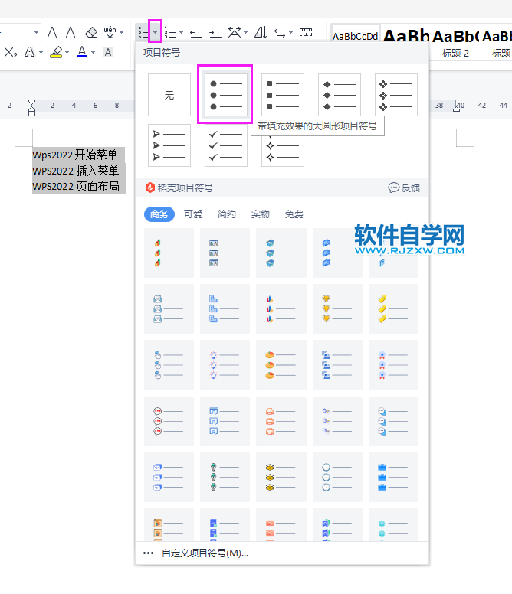Open the font dialog launcher
Screen dimensions: 512x594
(x=124, y=66)
